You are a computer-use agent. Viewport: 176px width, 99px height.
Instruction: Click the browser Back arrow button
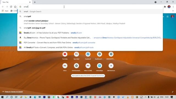[x=3, y=7]
